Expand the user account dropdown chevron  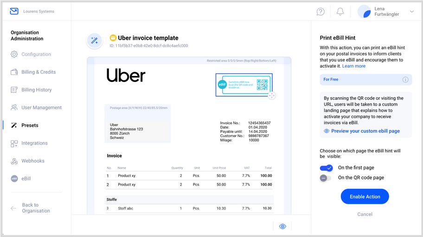412,12
